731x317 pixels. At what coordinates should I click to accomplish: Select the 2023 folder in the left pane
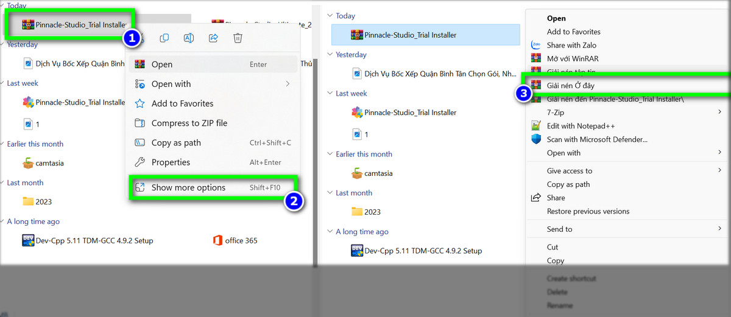[38, 201]
